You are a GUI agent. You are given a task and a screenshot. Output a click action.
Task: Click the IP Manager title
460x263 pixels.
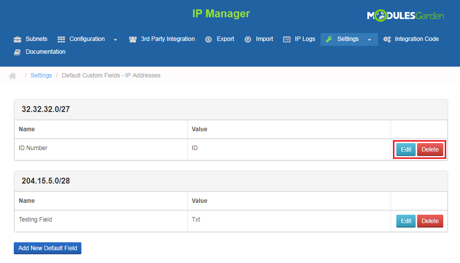(221, 13)
